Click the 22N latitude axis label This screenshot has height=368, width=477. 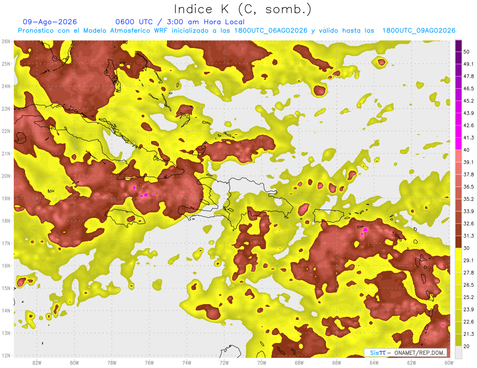tap(6, 131)
